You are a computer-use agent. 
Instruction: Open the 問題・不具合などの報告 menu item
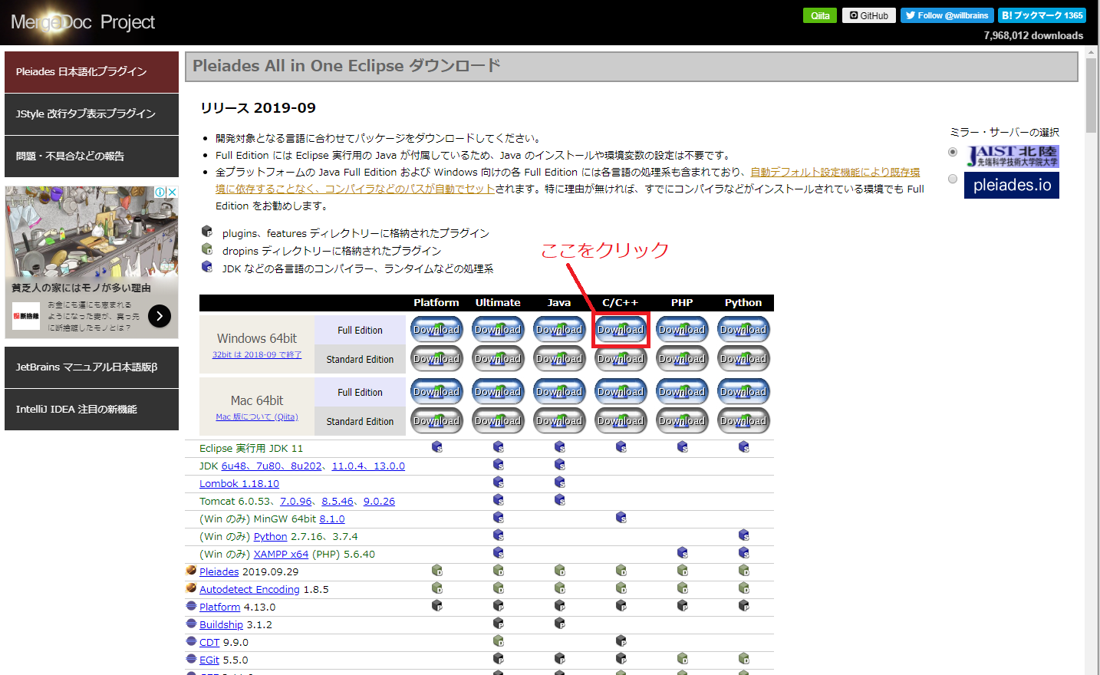[91, 156]
